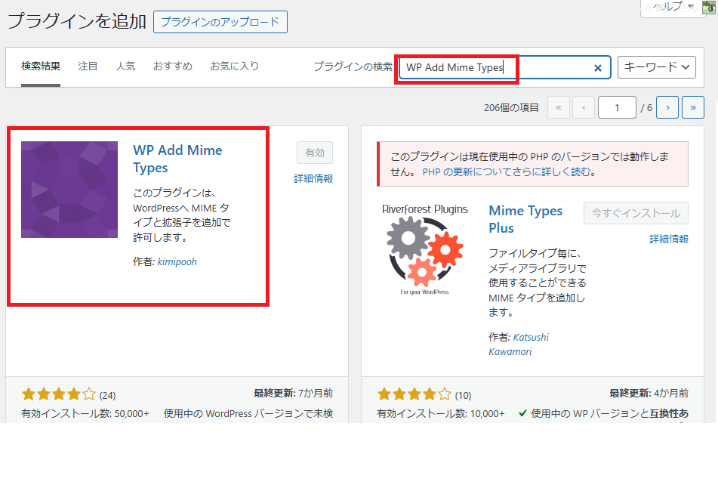Image resolution: width=718 pixels, height=485 pixels.
Task: Open 詳細情報 for Mime Types Plus
Action: [x=669, y=239]
